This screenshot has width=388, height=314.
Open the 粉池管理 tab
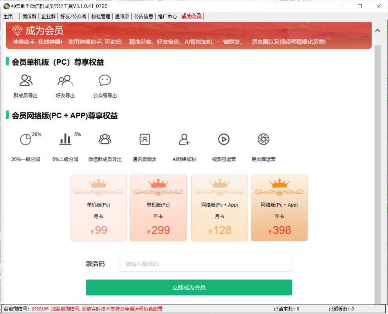pos(101,16)
